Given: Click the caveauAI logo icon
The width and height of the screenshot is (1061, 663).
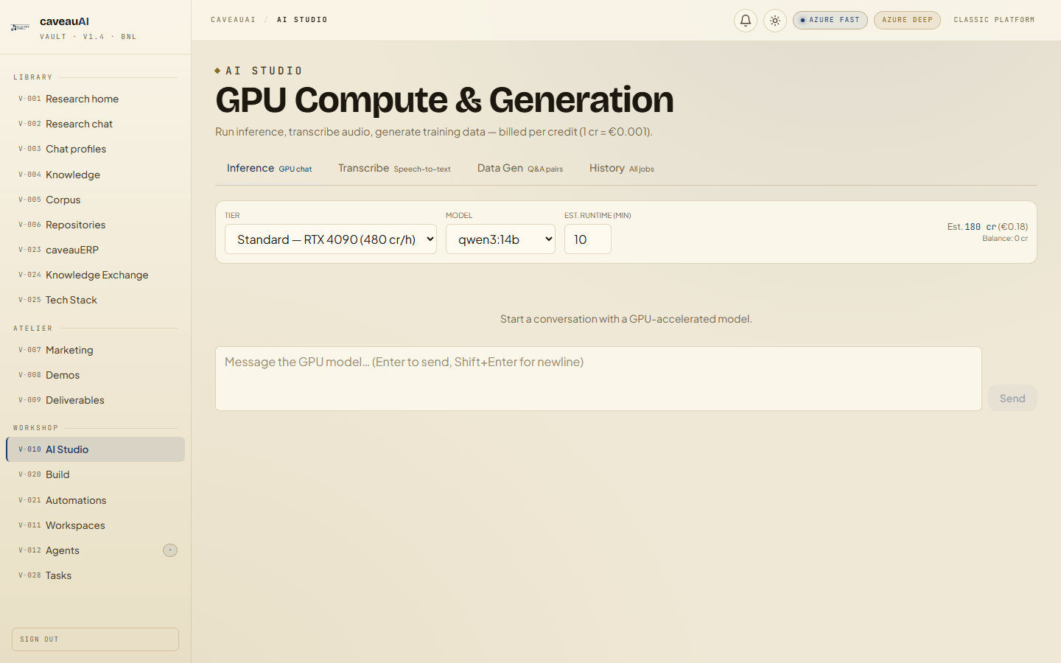Looking at the screenshot, I should click(21, 27).
